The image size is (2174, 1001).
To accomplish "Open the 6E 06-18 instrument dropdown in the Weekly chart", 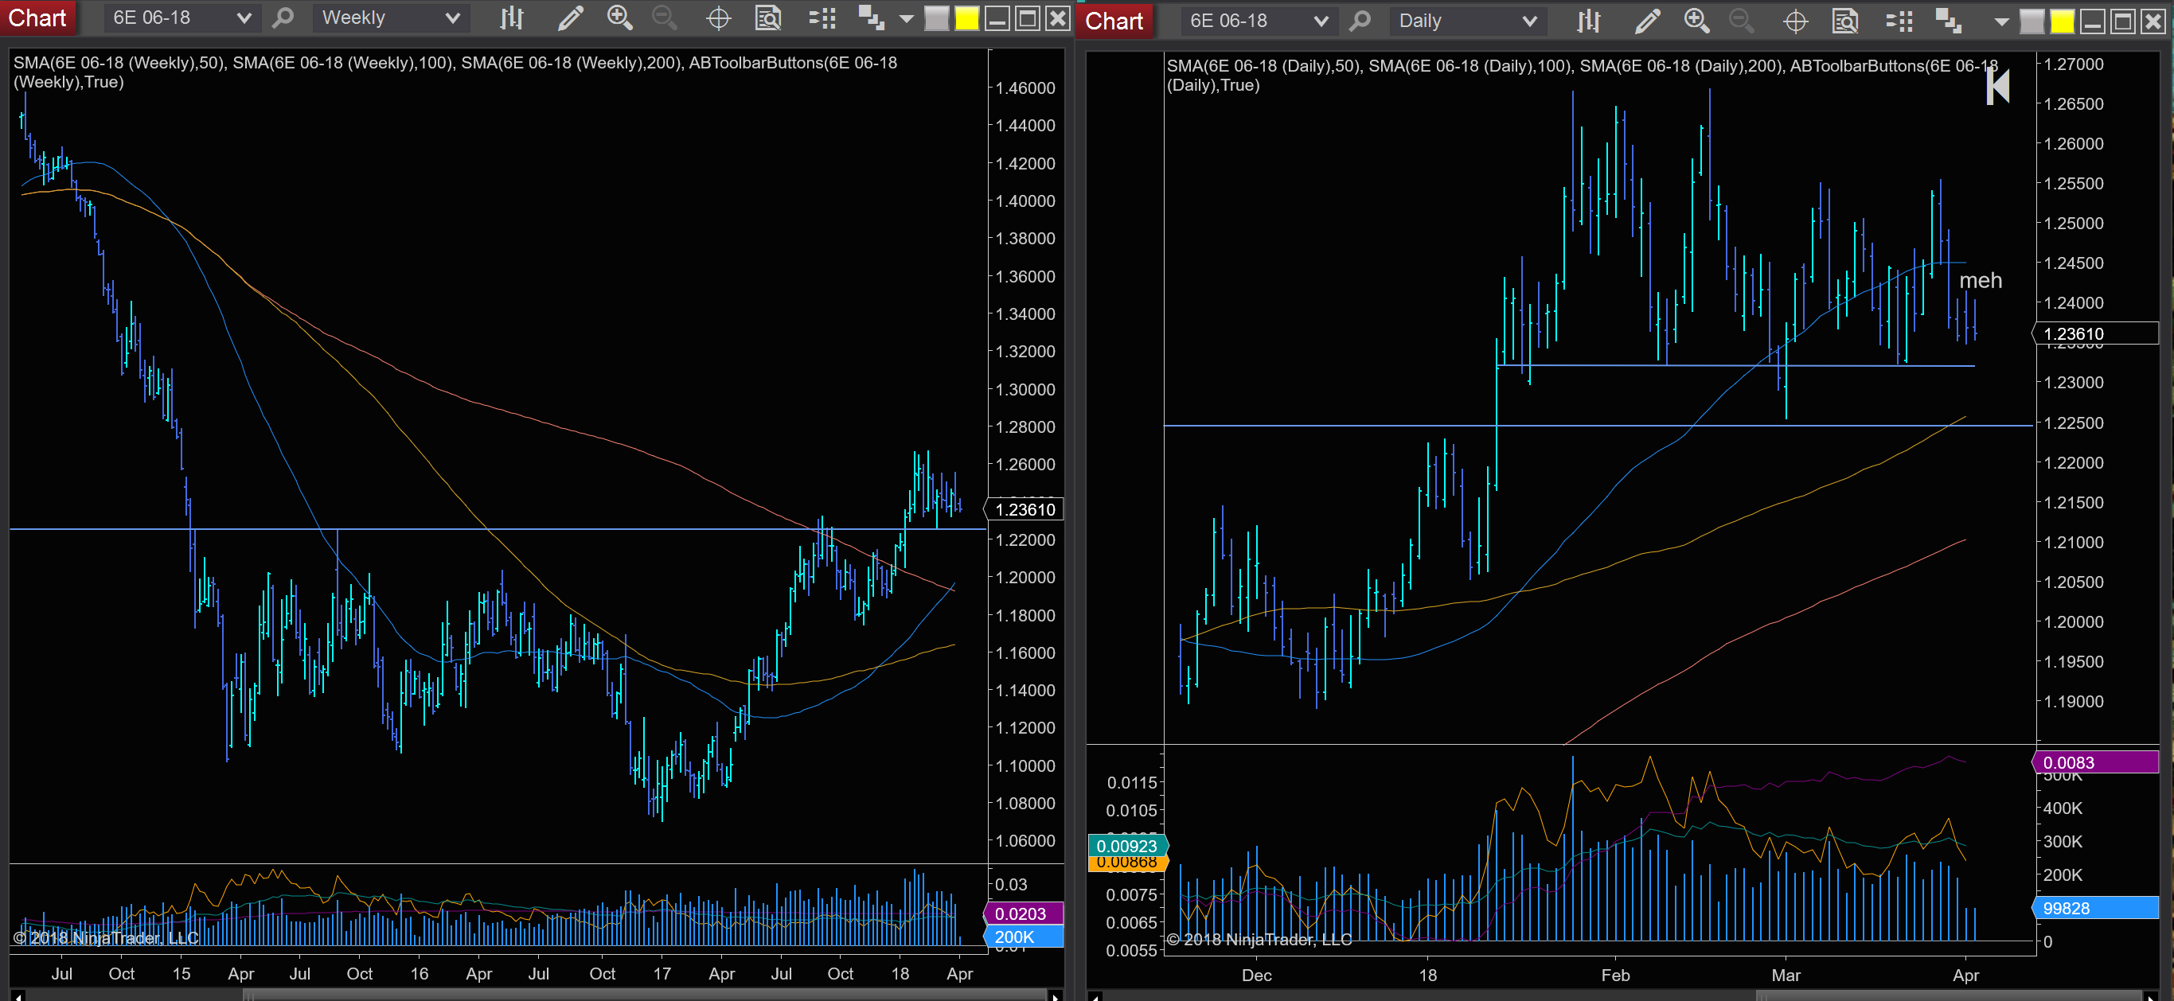I will coord(181,18).
